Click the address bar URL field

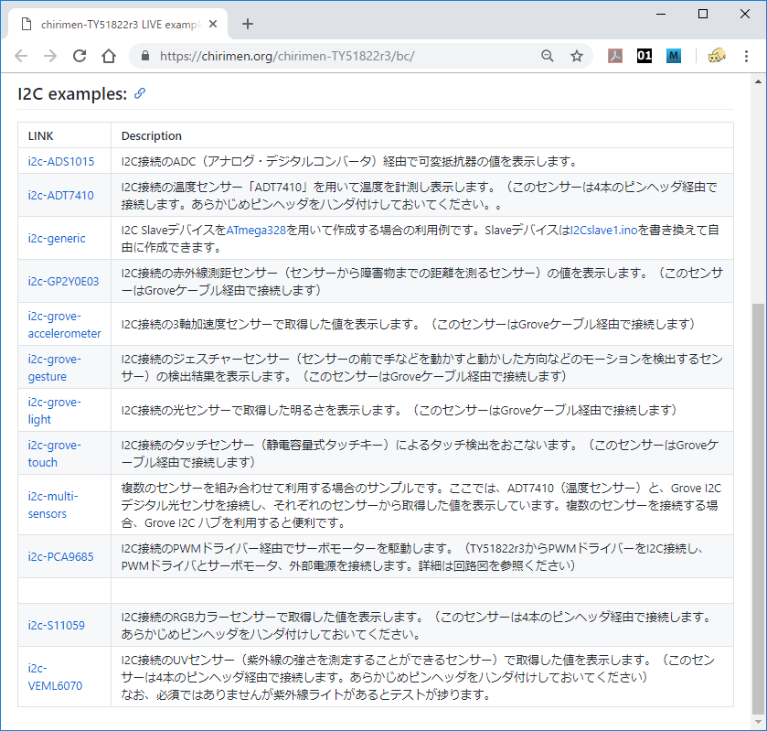(x=347, y=56)
